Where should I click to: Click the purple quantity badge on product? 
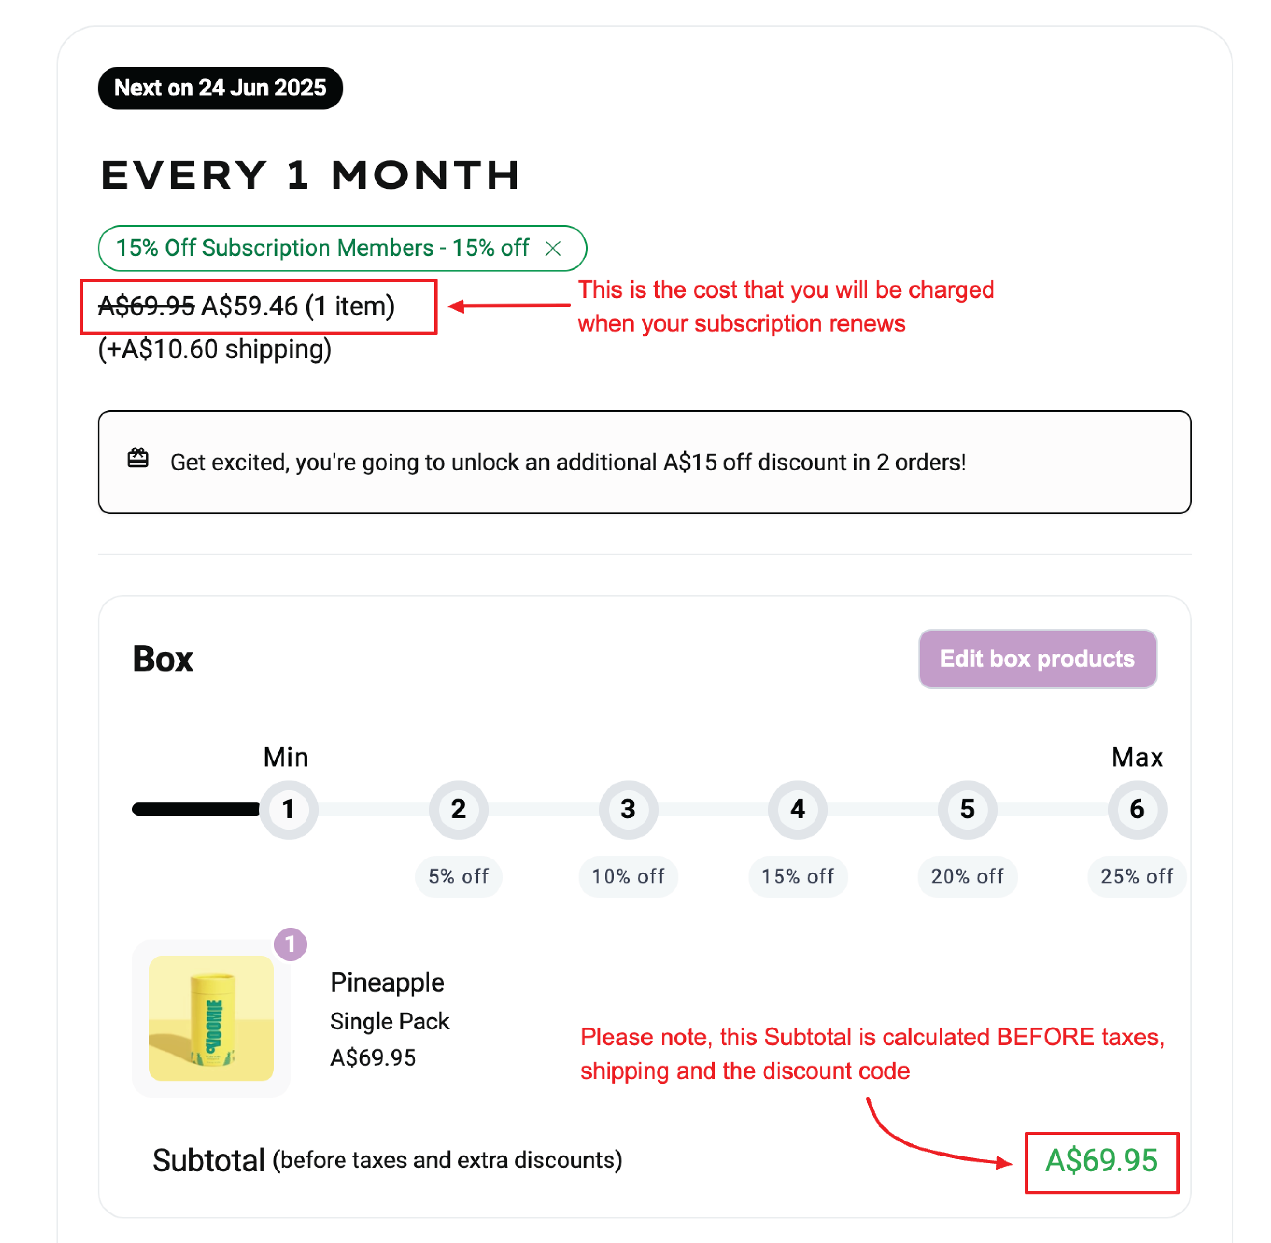click(290, 944)
